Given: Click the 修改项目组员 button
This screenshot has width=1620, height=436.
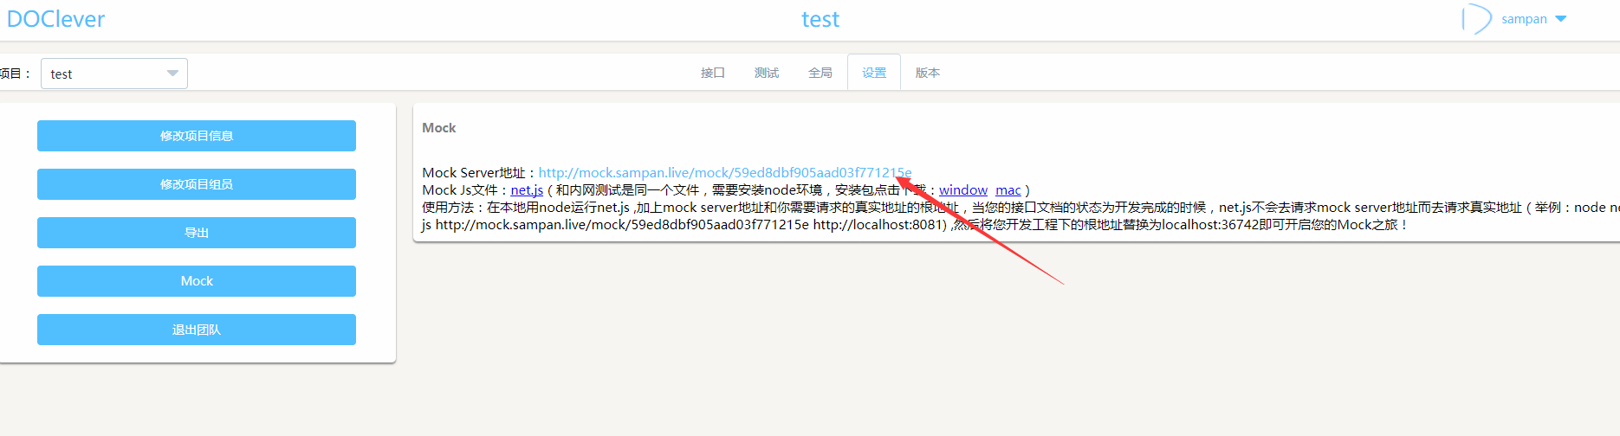Looking at the screenshot, I should 197,184.
